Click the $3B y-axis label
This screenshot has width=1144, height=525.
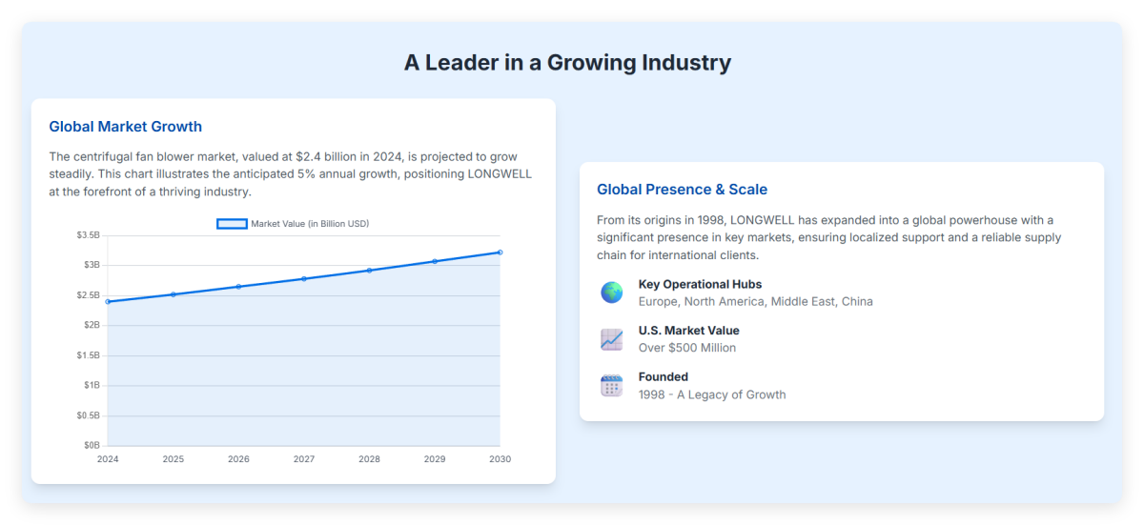[x=92, y=265]
